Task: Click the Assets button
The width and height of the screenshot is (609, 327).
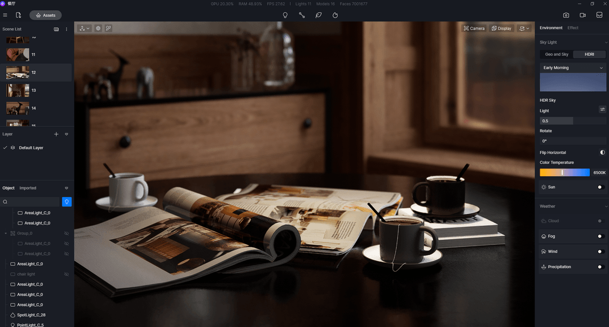Action: click(45, 15)
